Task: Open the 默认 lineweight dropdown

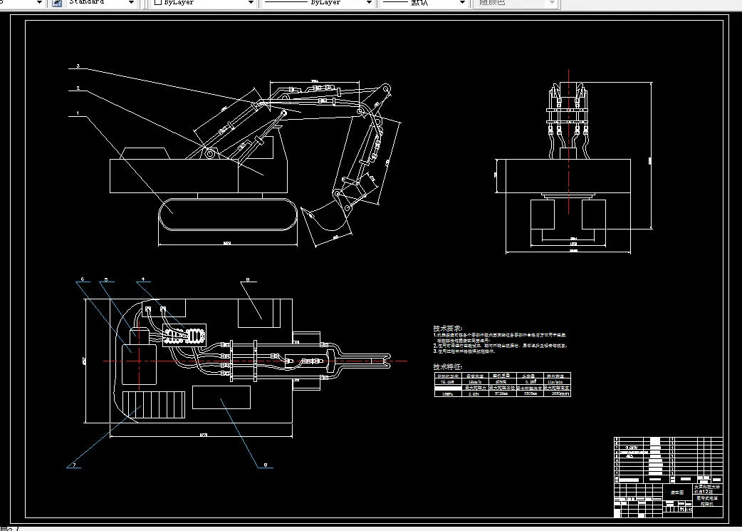Action: point(424,3)
